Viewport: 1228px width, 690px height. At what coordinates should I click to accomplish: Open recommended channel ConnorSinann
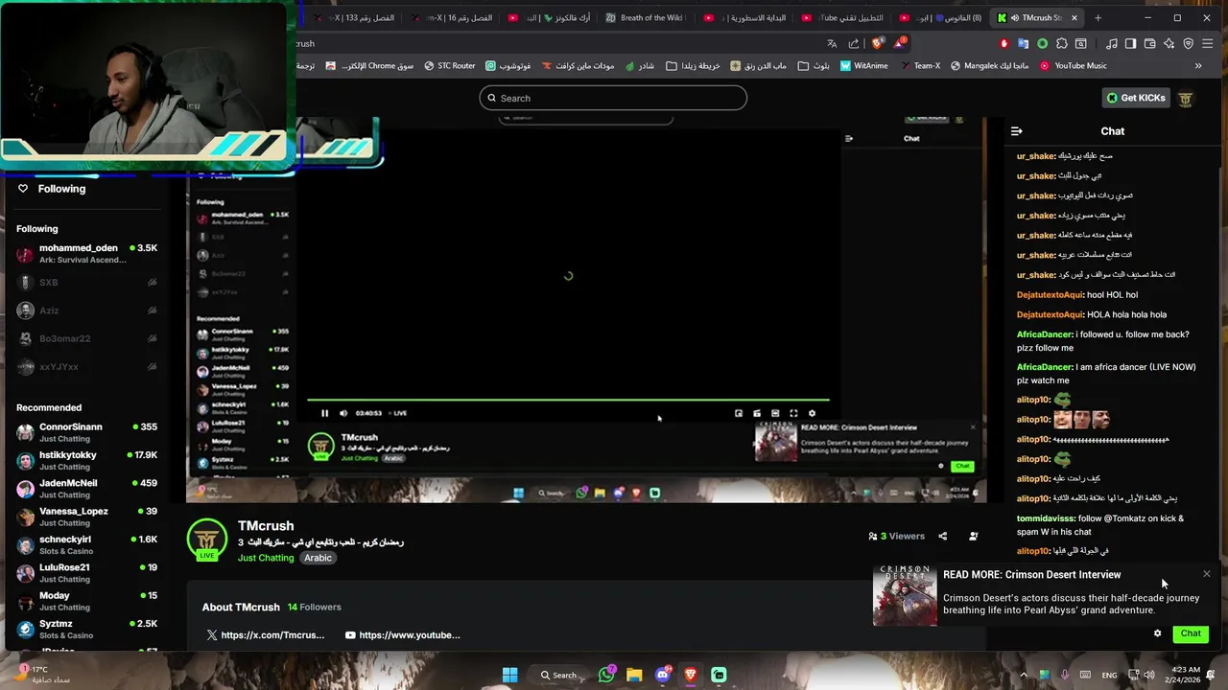click(86, 432)
